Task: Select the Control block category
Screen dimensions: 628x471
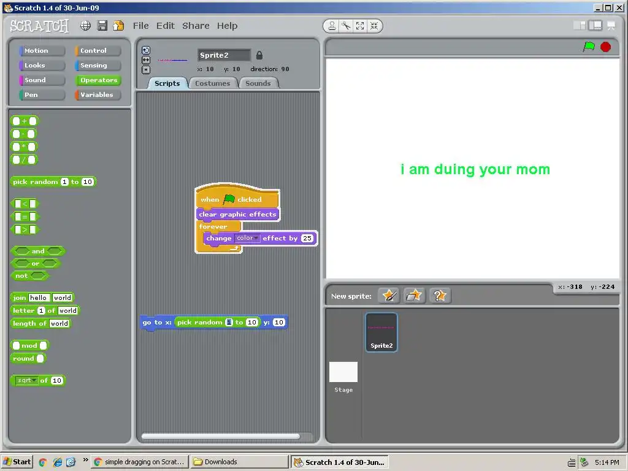Action: point(98,50)
